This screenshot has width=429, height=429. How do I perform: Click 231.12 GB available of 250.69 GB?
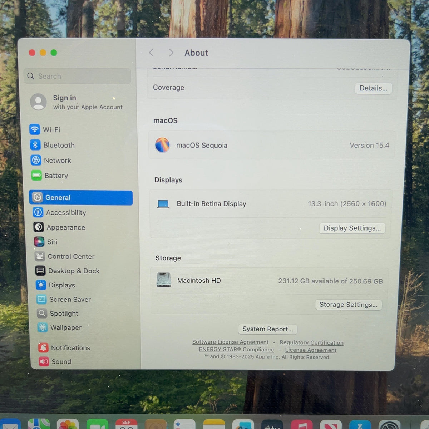pos(330,281)
